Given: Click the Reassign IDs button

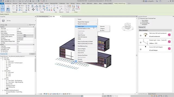Looking at the screenshot, I should pyautogui.click(x=142, y=27).
